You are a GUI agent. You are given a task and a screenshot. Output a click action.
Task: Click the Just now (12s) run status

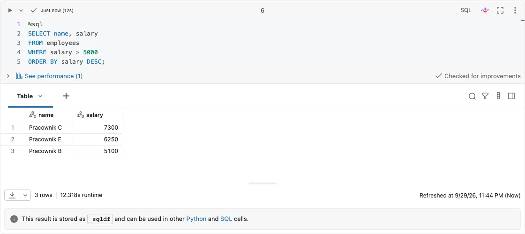click(57, 10)
